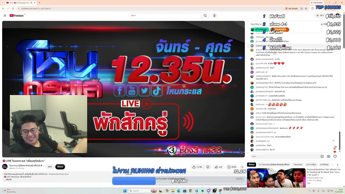Open the Top Chat mode dropdown

click(256, 24)
